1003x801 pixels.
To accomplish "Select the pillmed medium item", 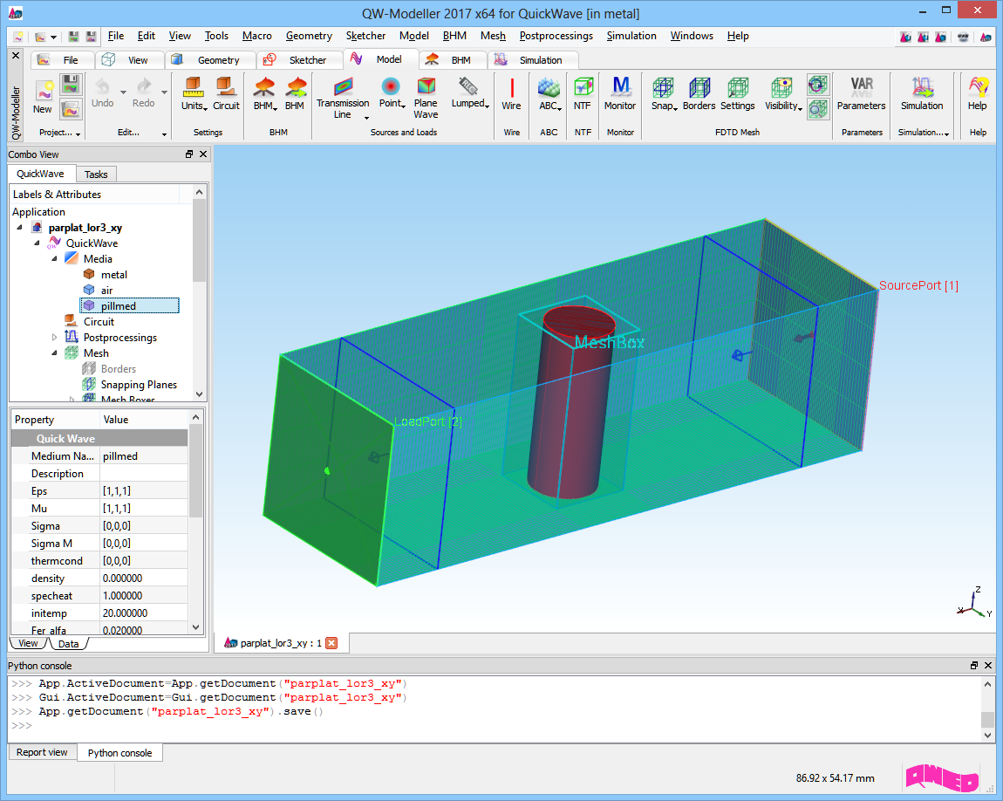I will pos(129,305).
